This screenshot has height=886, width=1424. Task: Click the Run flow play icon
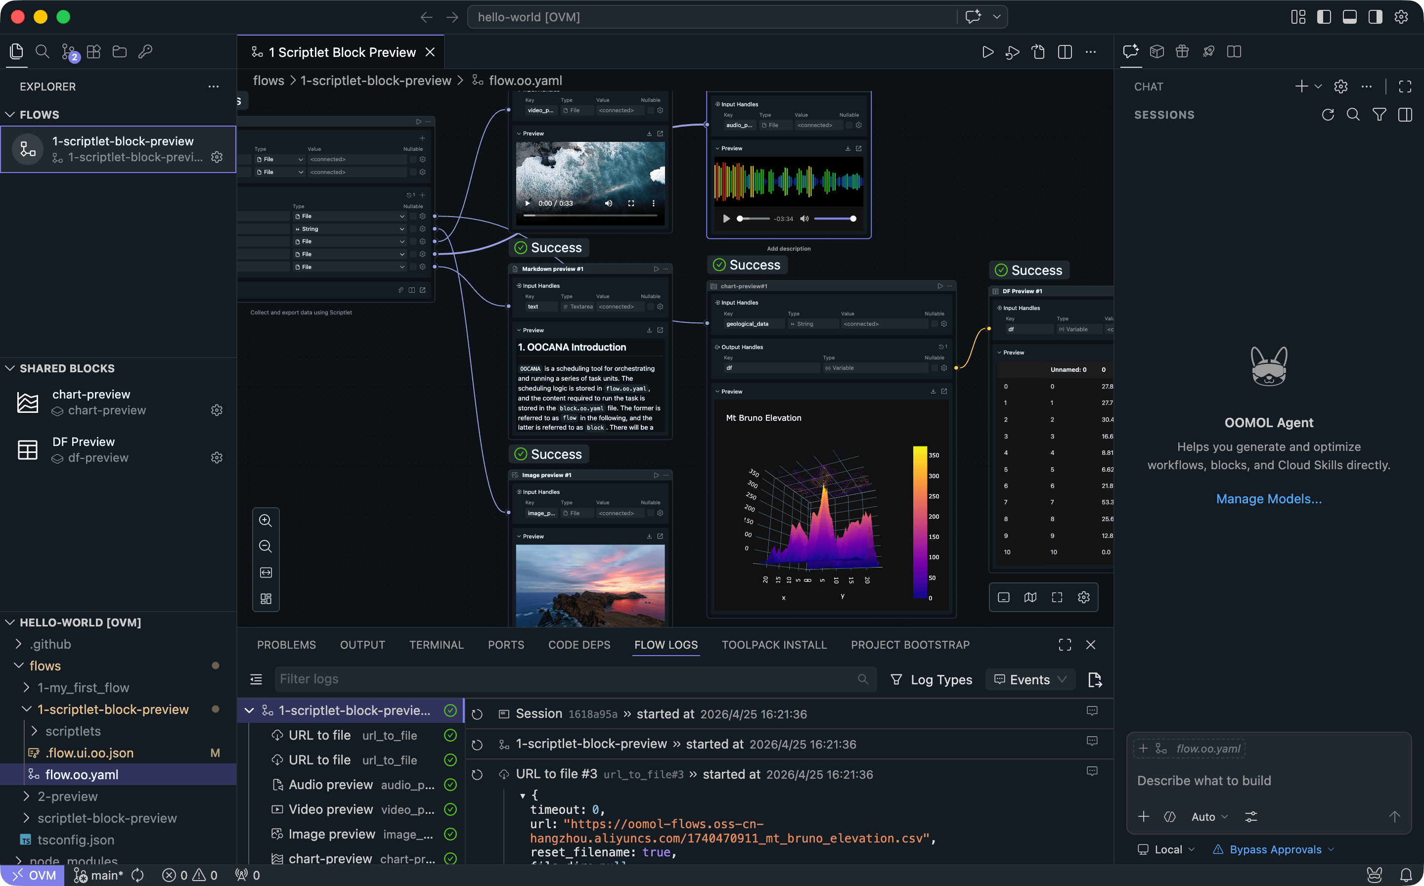pyautogui.click(x=987, y=52)
